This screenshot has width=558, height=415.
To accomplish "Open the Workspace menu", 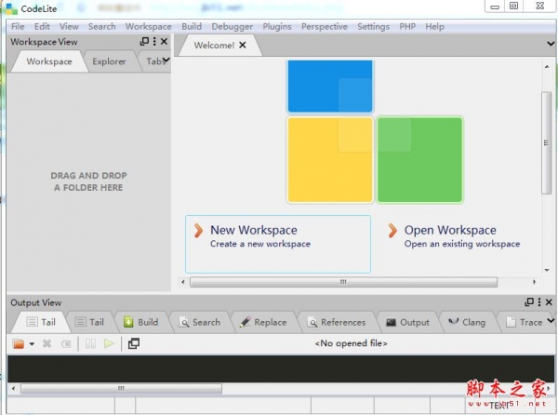I will (149, 27).
